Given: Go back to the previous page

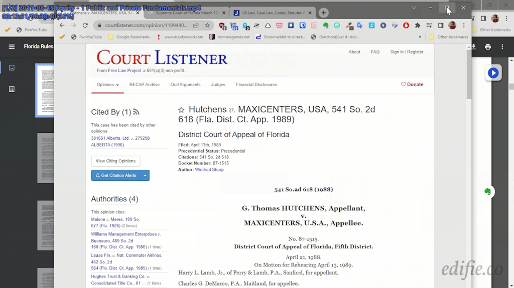Looking at the screenshot, I should click(x=62, y=26).
